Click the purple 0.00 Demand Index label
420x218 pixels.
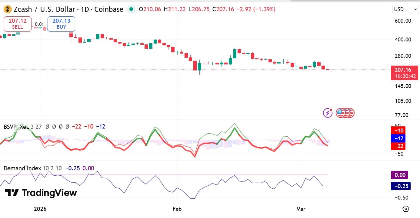400,175
